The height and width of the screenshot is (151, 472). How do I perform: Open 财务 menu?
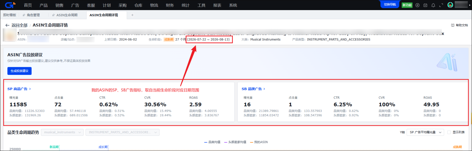tap(170, 5)
